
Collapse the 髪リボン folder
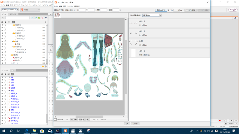10,55
